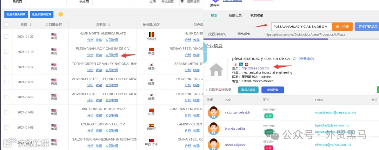Check the 2024-01-09 row checkbox

click(x=6, y=112)
